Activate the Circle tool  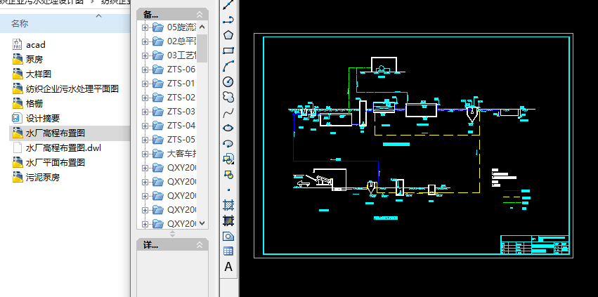click(x=228, y=81)
